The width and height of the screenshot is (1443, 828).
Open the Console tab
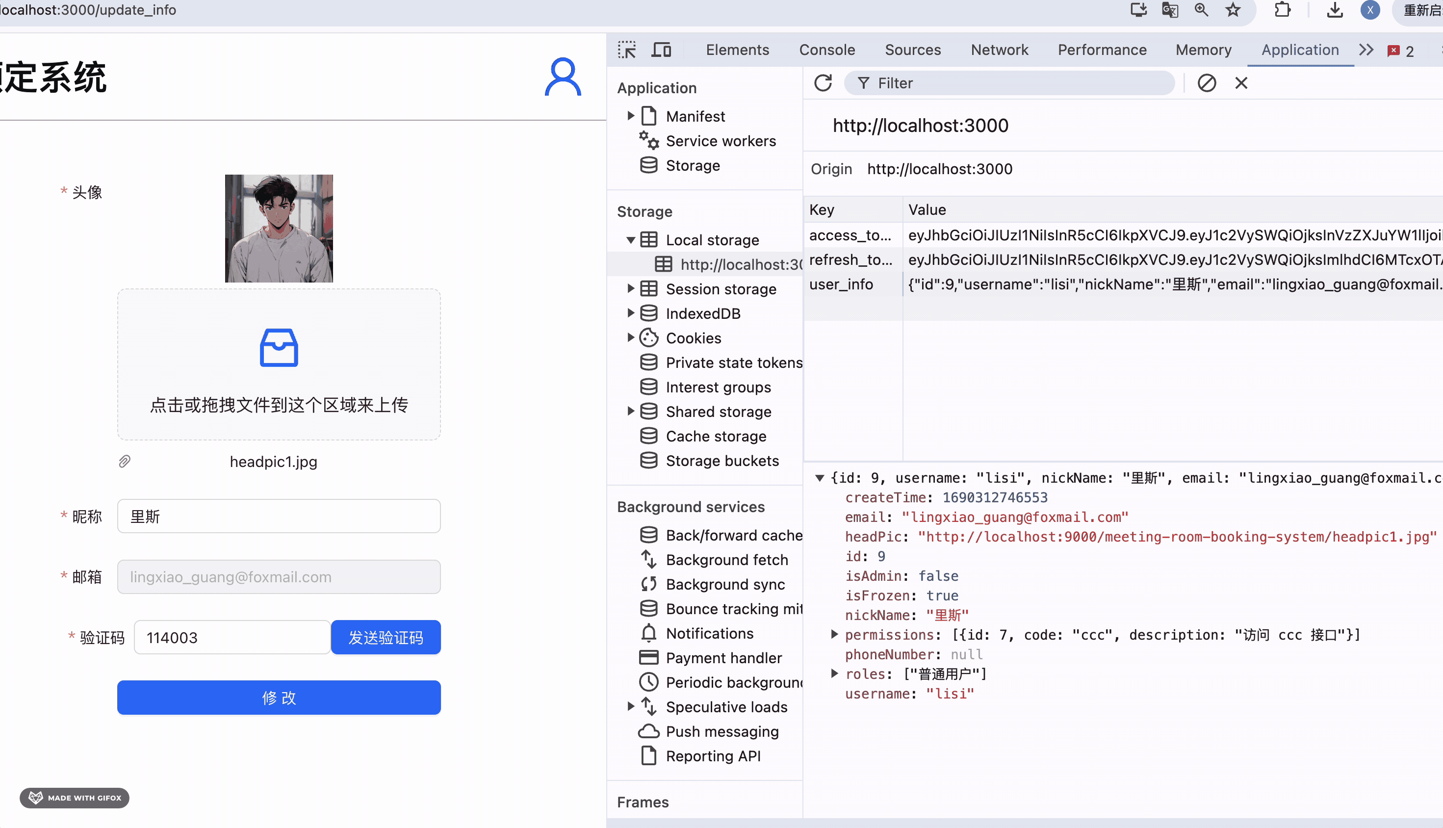point(826,50)
